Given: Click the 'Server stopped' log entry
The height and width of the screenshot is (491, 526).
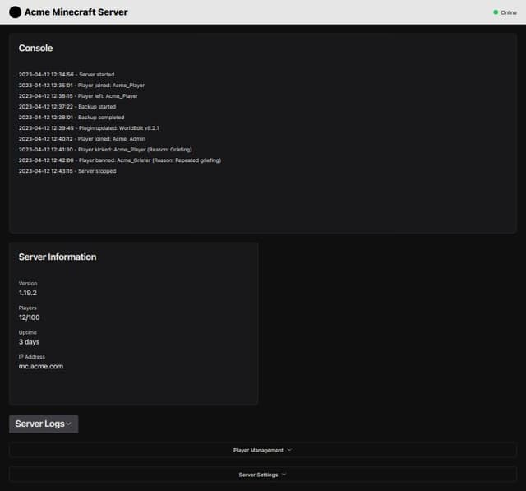Looking at the screenshot, I should coord(67,171).
